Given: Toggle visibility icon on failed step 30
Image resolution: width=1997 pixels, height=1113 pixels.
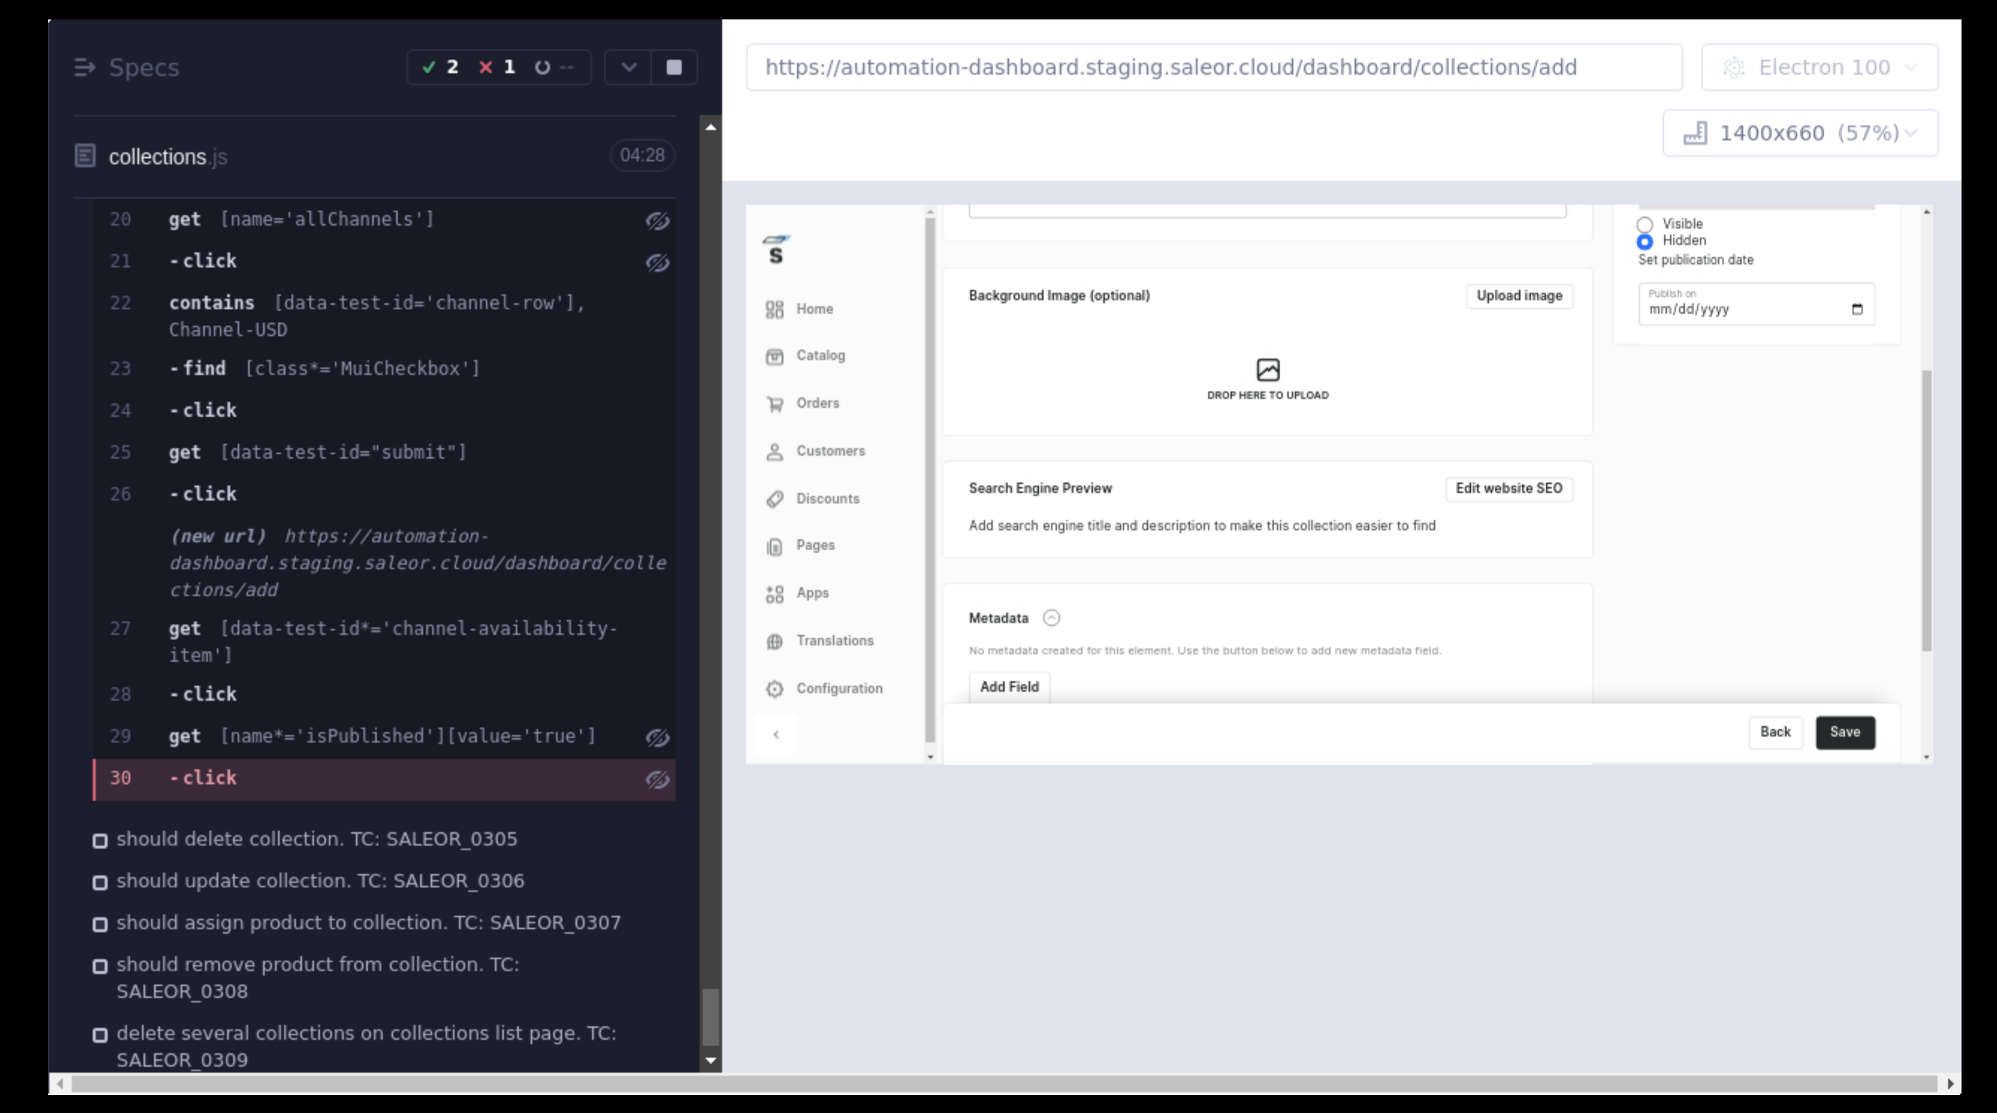Looking at the screenshot, I should coord(658,780).
